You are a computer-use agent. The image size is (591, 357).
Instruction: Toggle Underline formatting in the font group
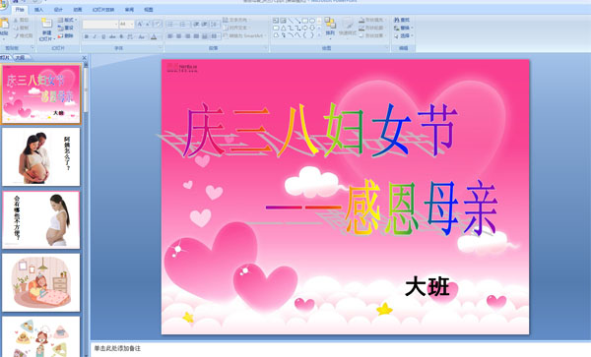[x=103, y=36]
